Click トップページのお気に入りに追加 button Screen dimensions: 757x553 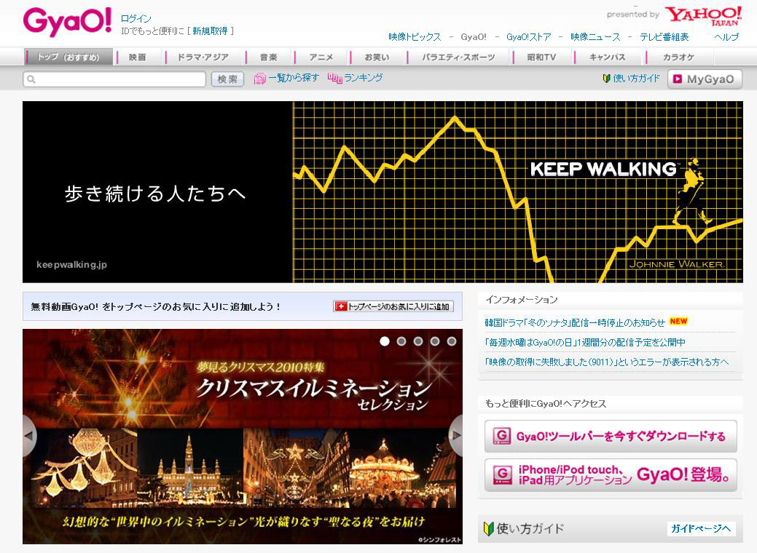[393, 306]
